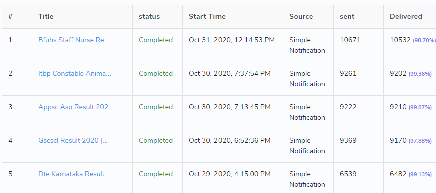Click the status column header
This screenshot has height=193, width=436.
point(149,17)
